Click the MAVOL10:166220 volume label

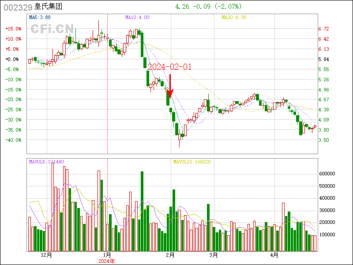coord(192,162)
